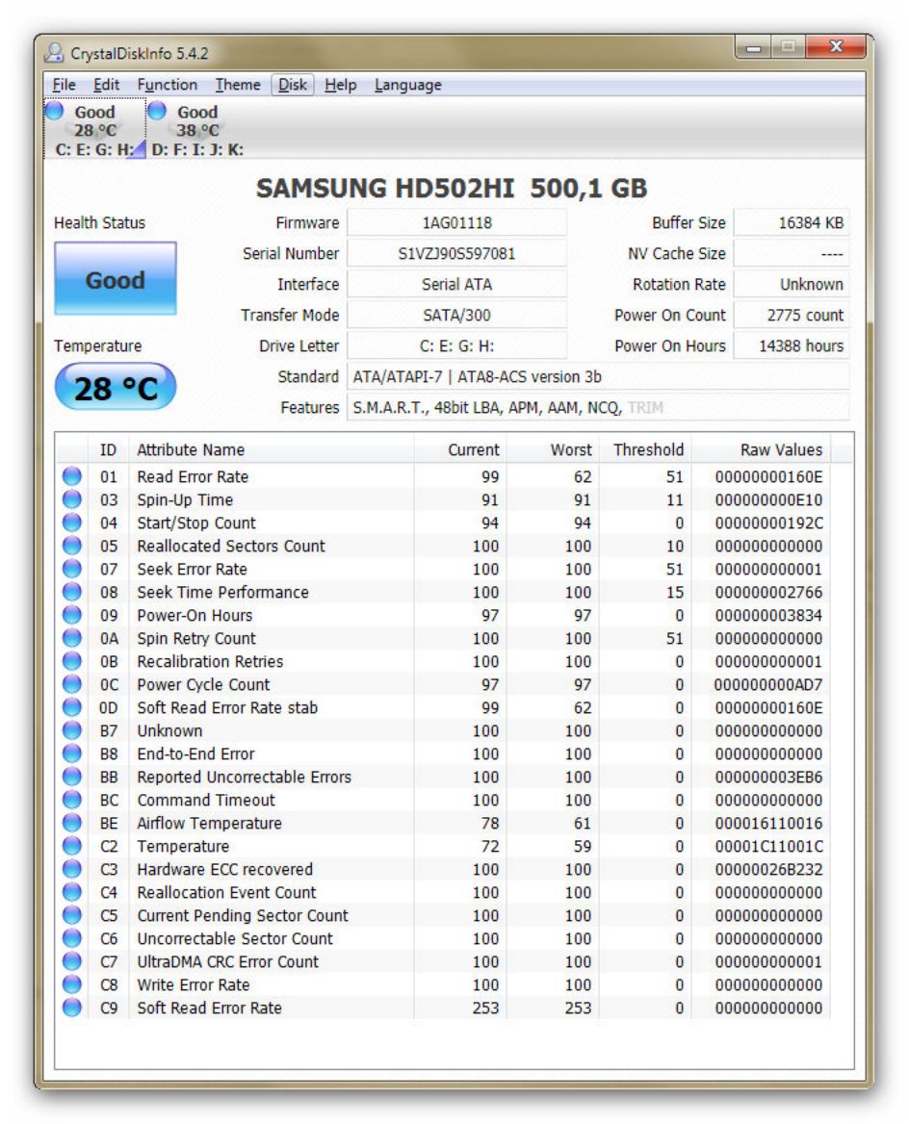
Task: Click status icon of Reported Uncorrectable Errors row
Action: pyautogui.click(x=72, y=777)
